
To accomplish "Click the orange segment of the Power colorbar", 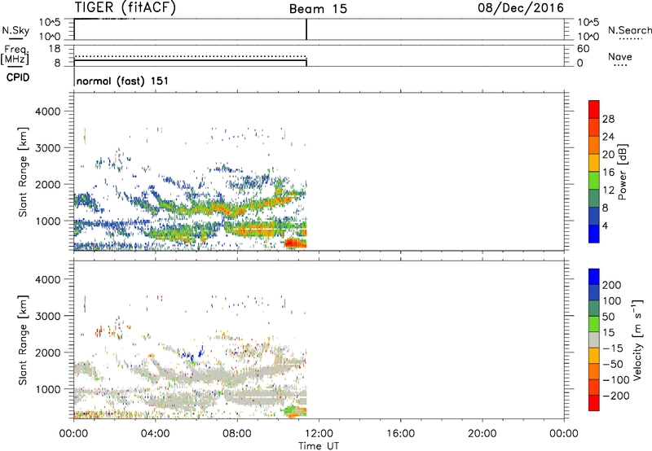I will pyautogui.click(x=594, y=144).
